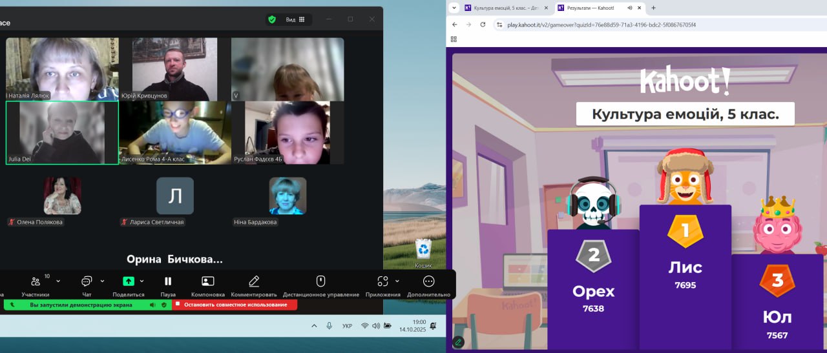Click the Kahoot URL address bar

[x=601, y=25]
